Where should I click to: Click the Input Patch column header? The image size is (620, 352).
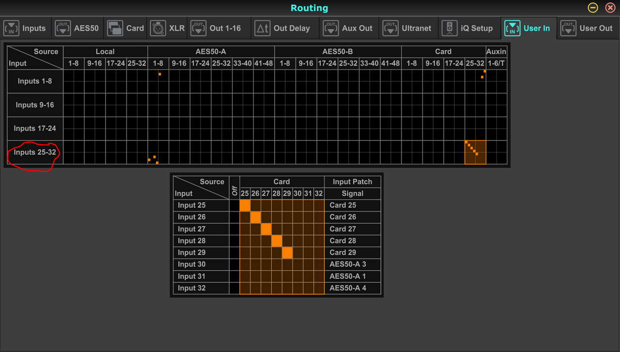click(353, 182)
